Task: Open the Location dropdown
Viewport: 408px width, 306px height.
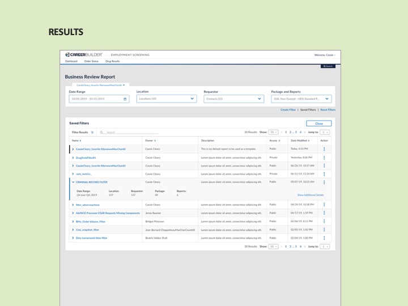Action: pos(167,99)
